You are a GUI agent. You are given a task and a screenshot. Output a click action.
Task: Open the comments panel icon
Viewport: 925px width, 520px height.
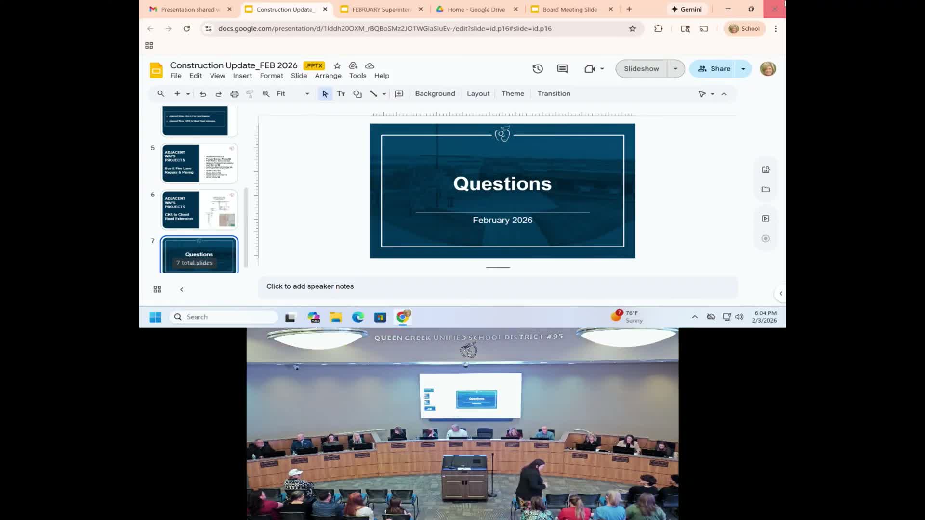click(x=562, y=69)
